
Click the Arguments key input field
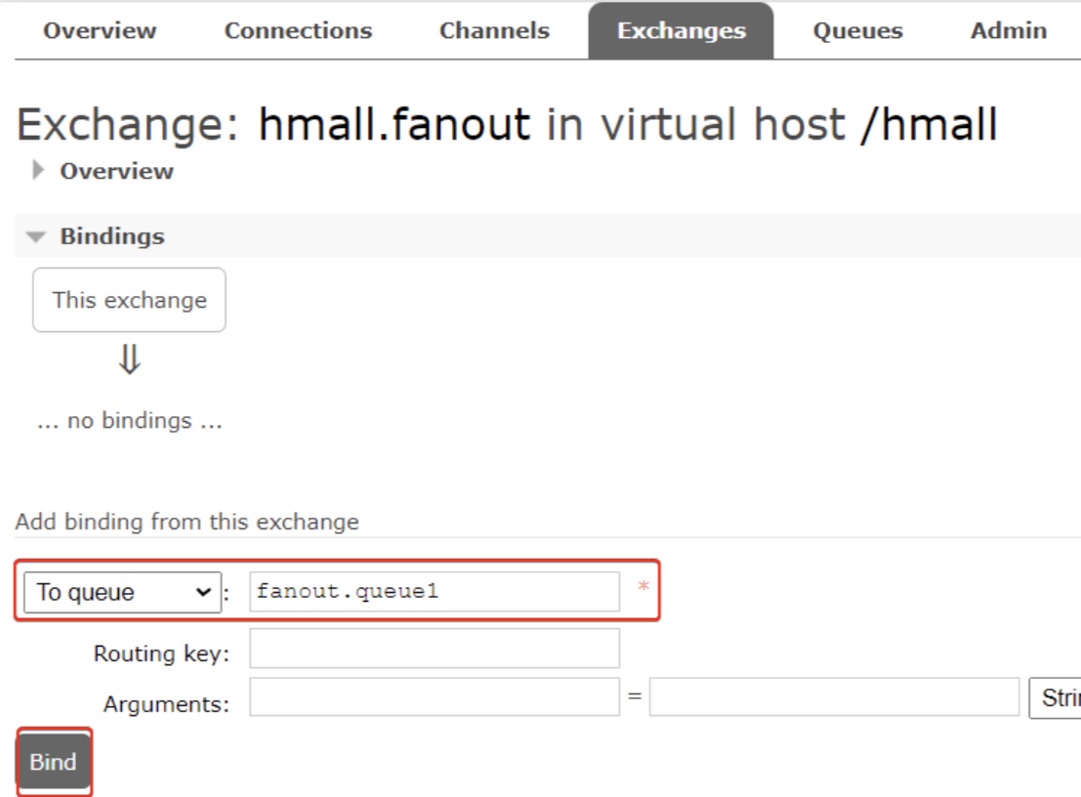click(x=434, y=696)
